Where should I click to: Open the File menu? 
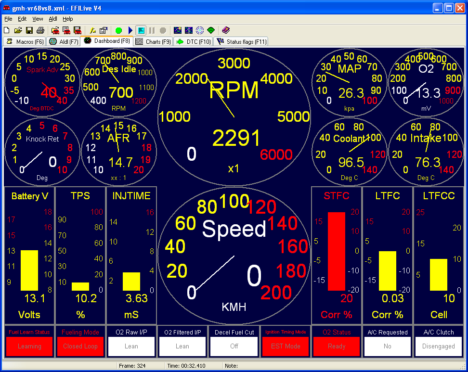click(8, 19)
